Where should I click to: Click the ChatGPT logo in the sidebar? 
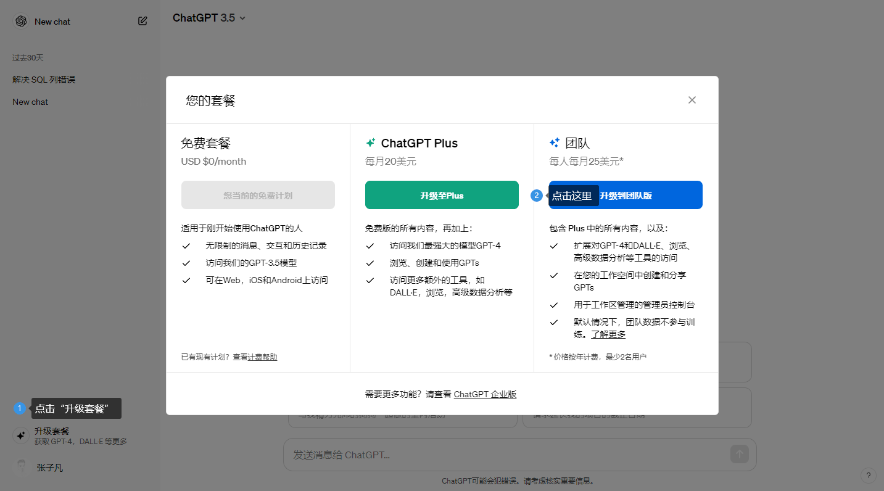coord(20,21)
